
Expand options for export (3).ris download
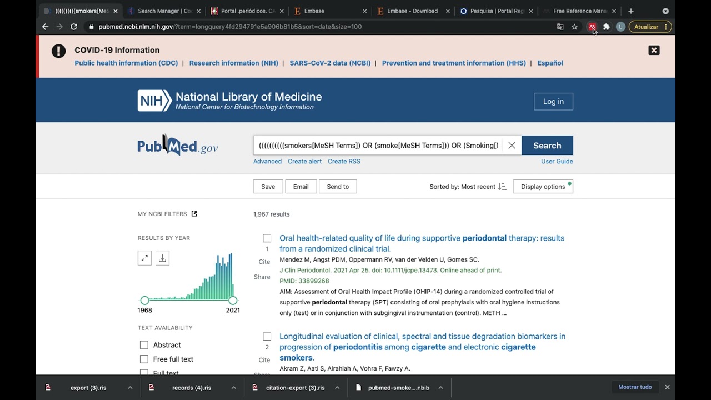point(130,388)
